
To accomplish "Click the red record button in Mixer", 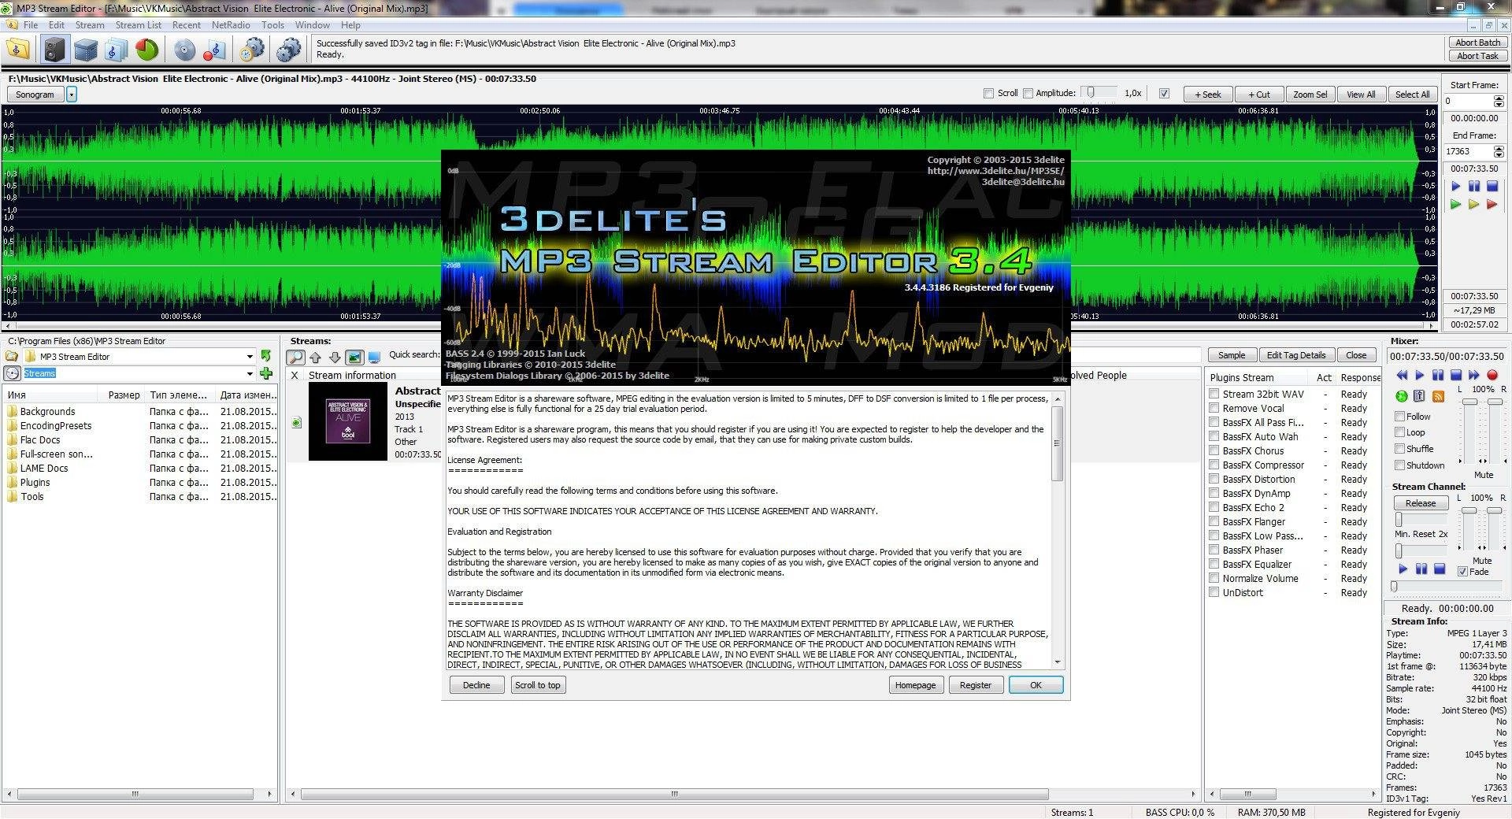I will pos(1492,376).
